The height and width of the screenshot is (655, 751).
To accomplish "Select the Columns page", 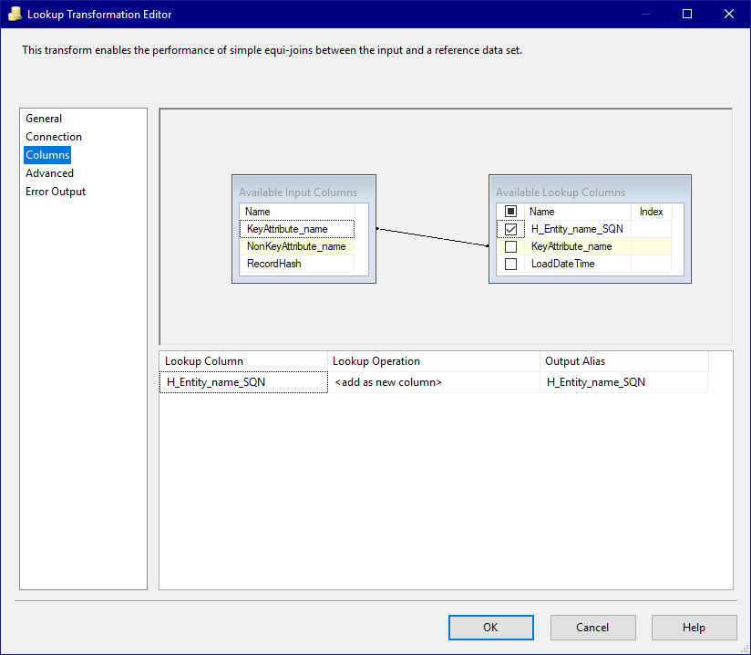I will click(47, 155).
